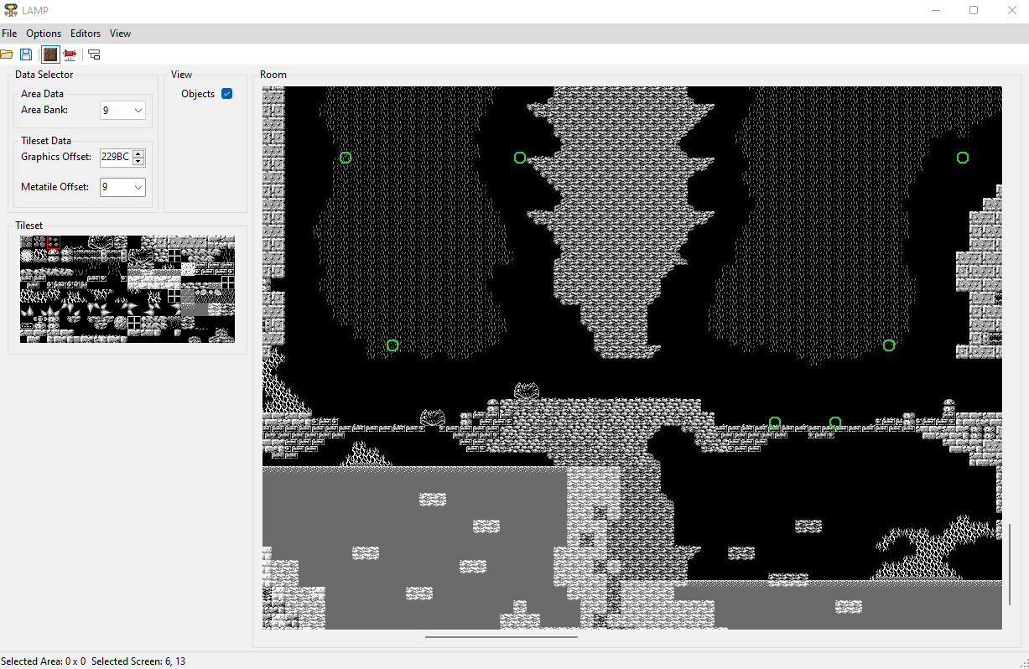1029x669 pixels.
Task: Click the LAMP app icon in title bar
Action: pos(9,10)
